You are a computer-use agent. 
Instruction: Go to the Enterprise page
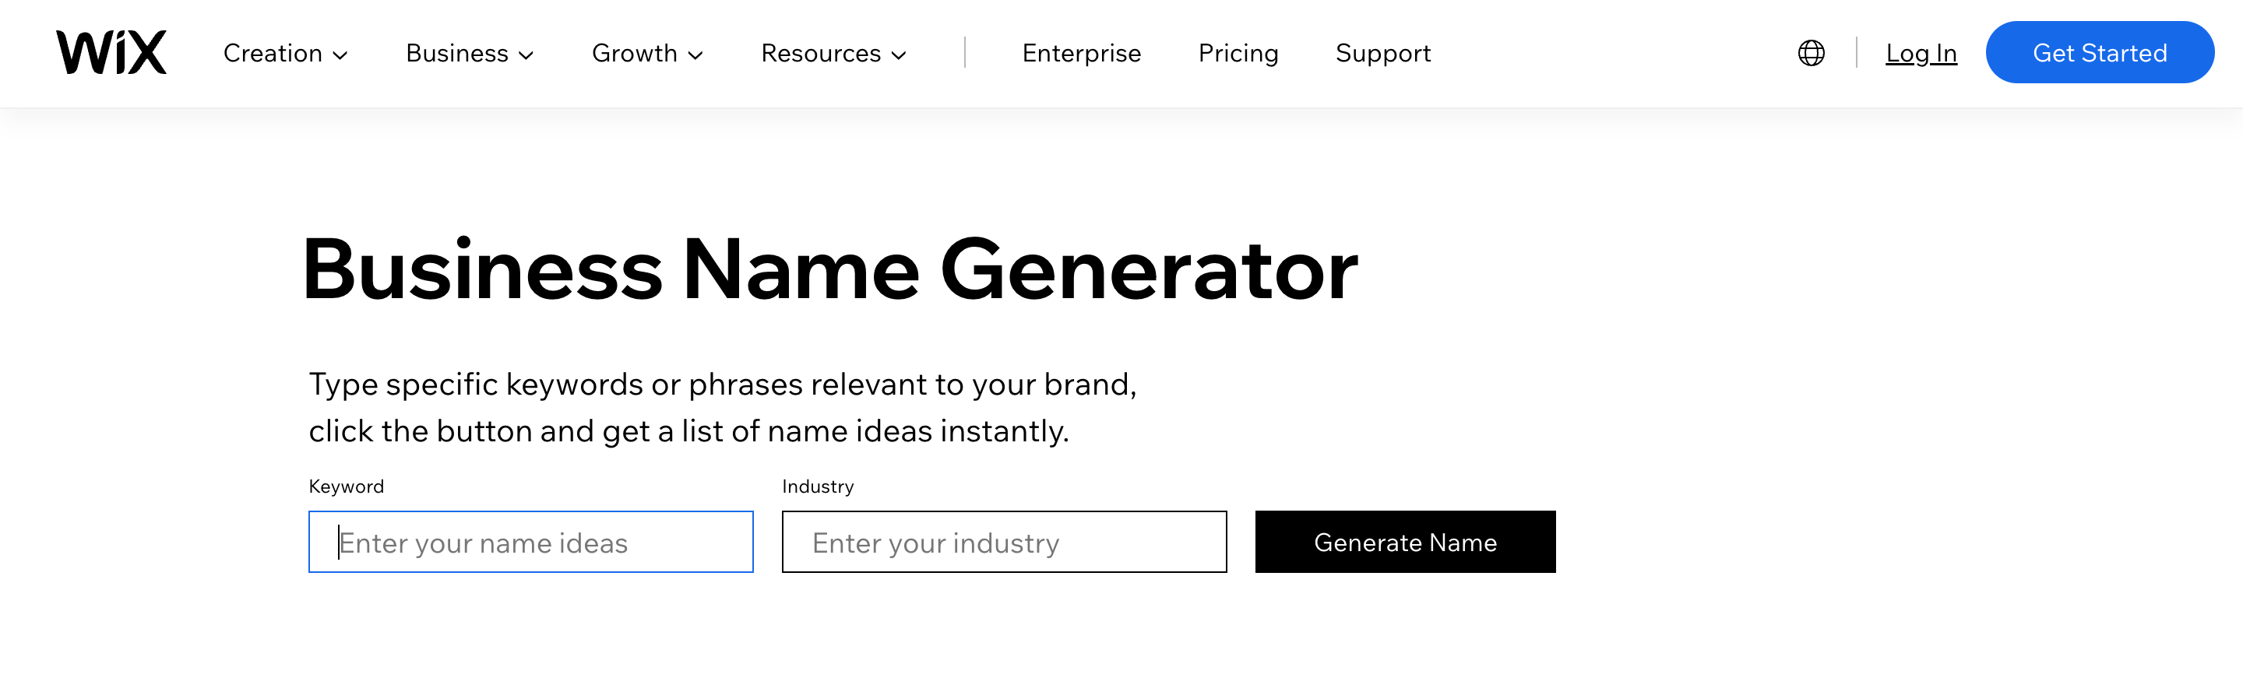coord(1080,53)
